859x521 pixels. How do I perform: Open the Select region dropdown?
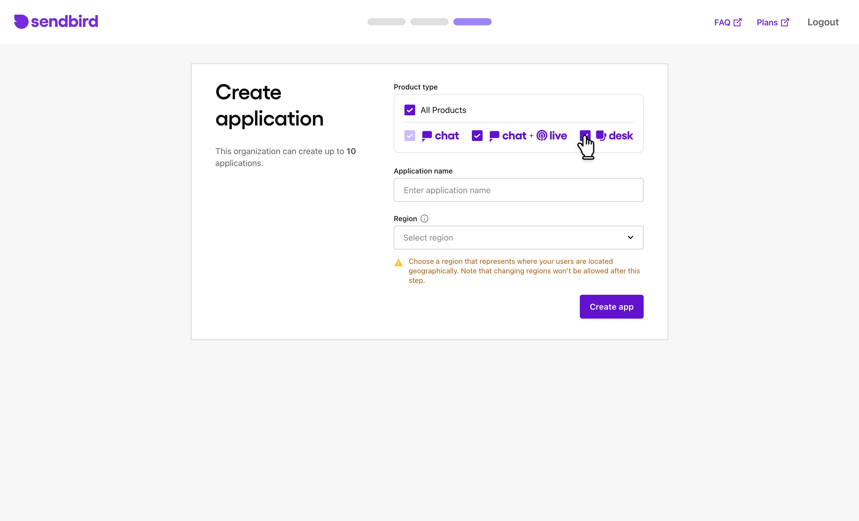[x=518, y=238]
